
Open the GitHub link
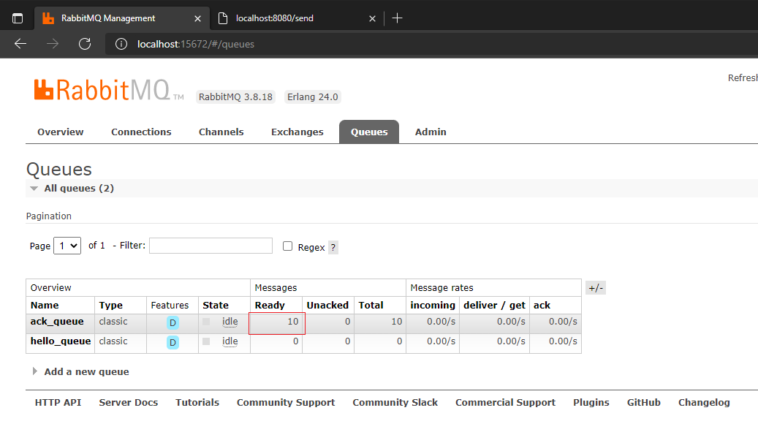point(643,403)
